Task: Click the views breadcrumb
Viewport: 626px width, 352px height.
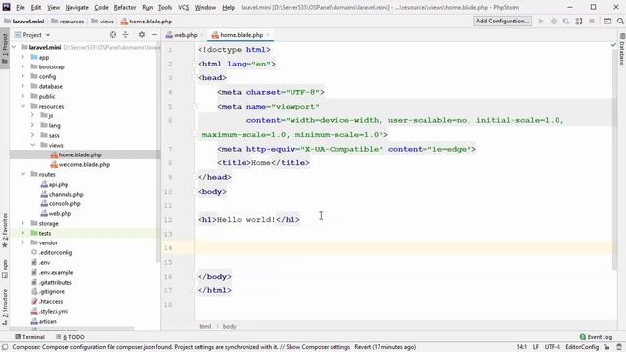Action: tap(103, 22)
